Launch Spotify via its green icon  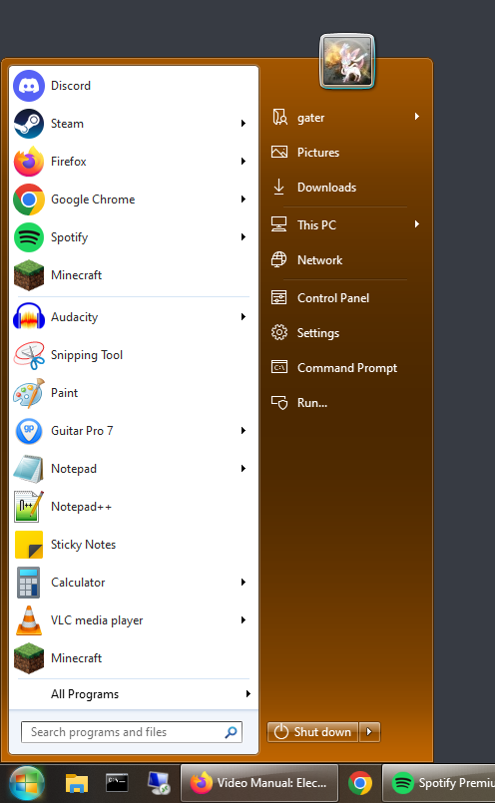[29, 237]
